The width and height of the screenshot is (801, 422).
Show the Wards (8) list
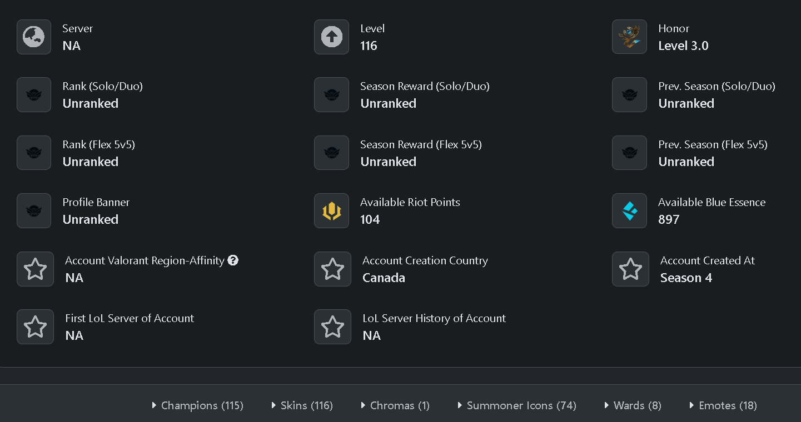633,405
